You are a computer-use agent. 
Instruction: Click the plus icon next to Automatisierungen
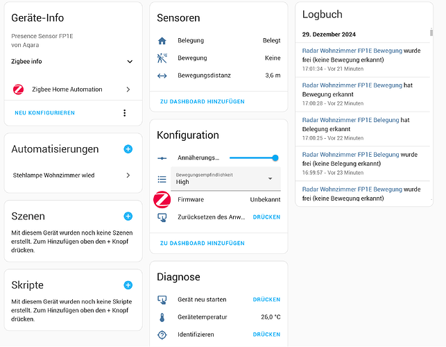(x=128, y=149)
